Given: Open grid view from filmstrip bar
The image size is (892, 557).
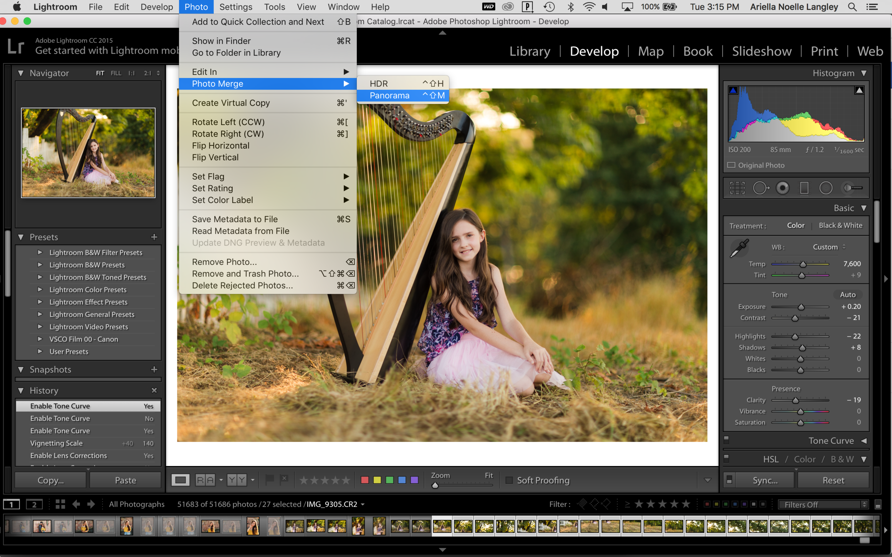Looking at the screenshot, I should [x=60, y=504].
